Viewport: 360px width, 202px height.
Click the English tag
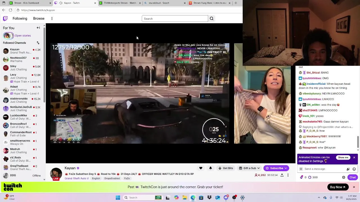tap(96, 178)
